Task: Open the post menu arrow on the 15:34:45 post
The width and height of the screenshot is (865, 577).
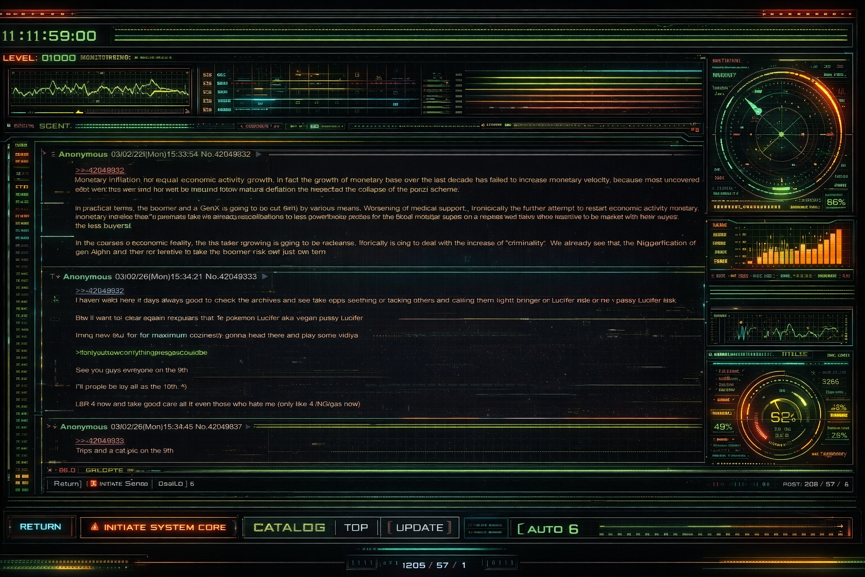Action: tap(248, 427)
